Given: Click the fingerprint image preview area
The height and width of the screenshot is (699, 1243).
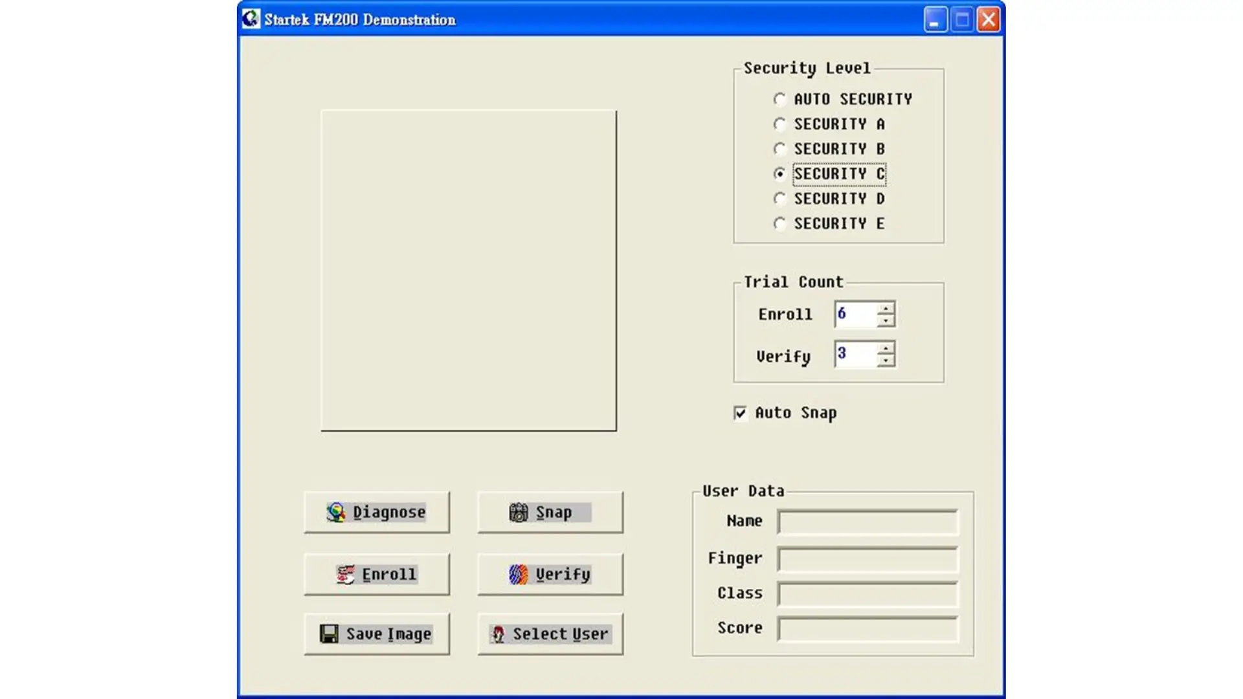Looking at the screenshot, I should click(x=469, y=271).
